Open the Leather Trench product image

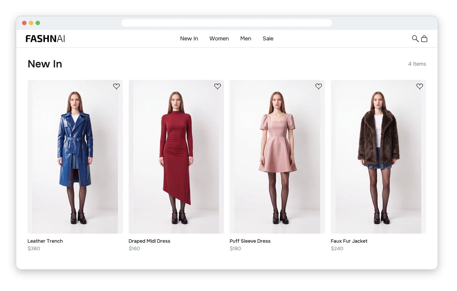click(75, 157)
